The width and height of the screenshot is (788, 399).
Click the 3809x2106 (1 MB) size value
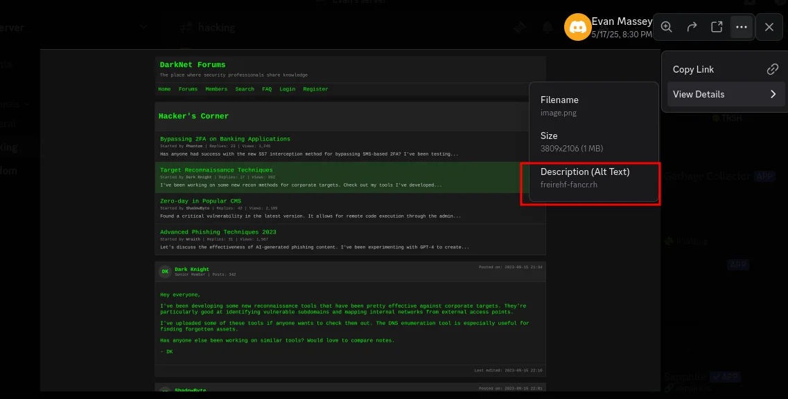click(572, 149)
